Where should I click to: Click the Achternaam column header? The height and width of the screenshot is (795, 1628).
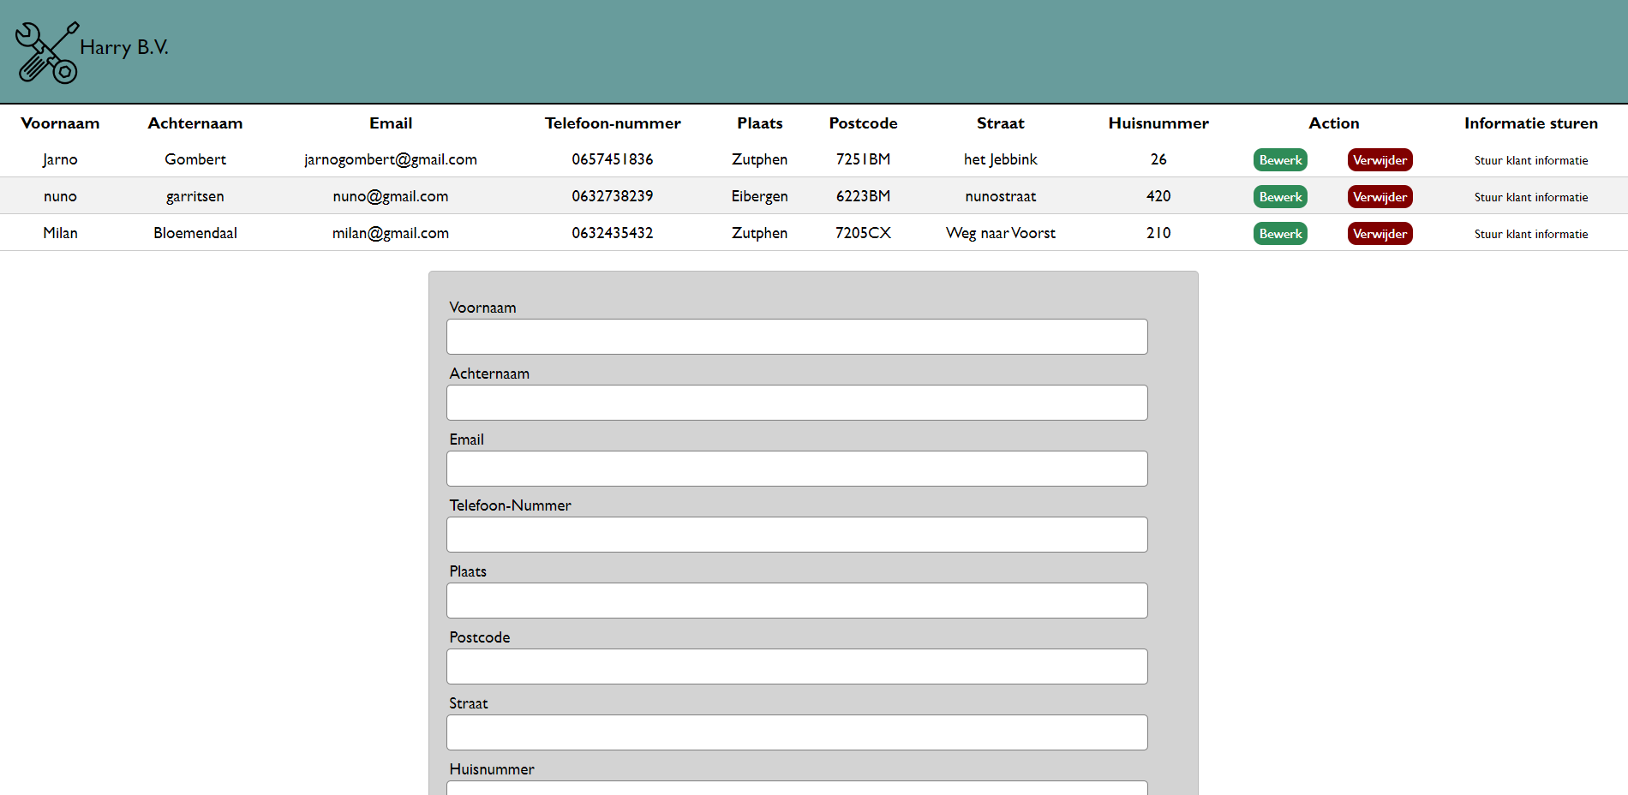pyautogui.click(x=195, y=123)
